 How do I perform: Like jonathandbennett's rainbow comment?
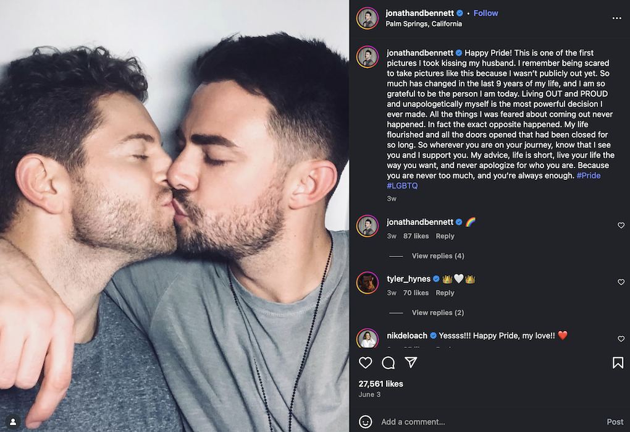click(x=621, y=226)
